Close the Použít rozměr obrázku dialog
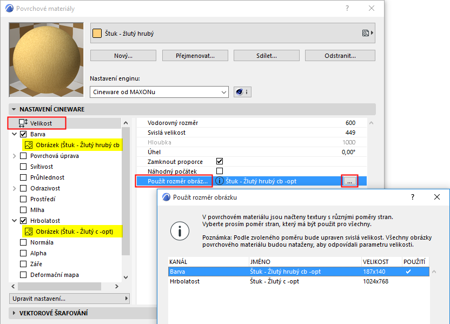This screenshot has width=450, height=324. coord(437,197)
